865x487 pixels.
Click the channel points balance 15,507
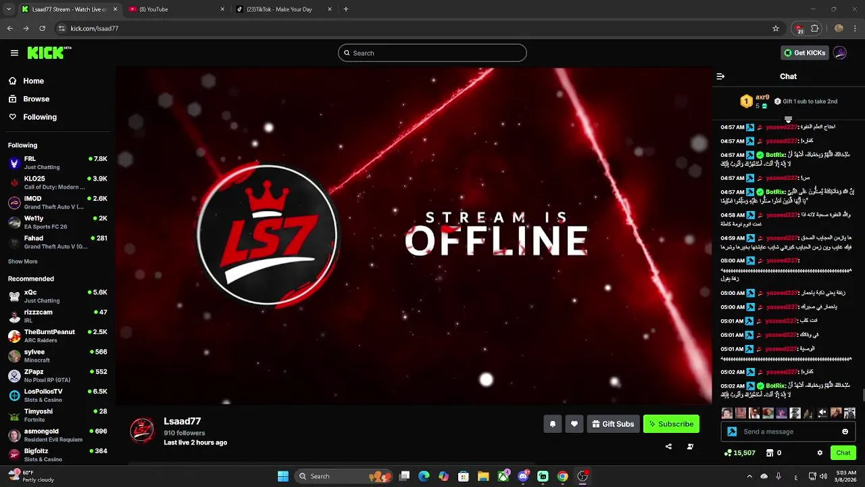click(x=739, y=453)
